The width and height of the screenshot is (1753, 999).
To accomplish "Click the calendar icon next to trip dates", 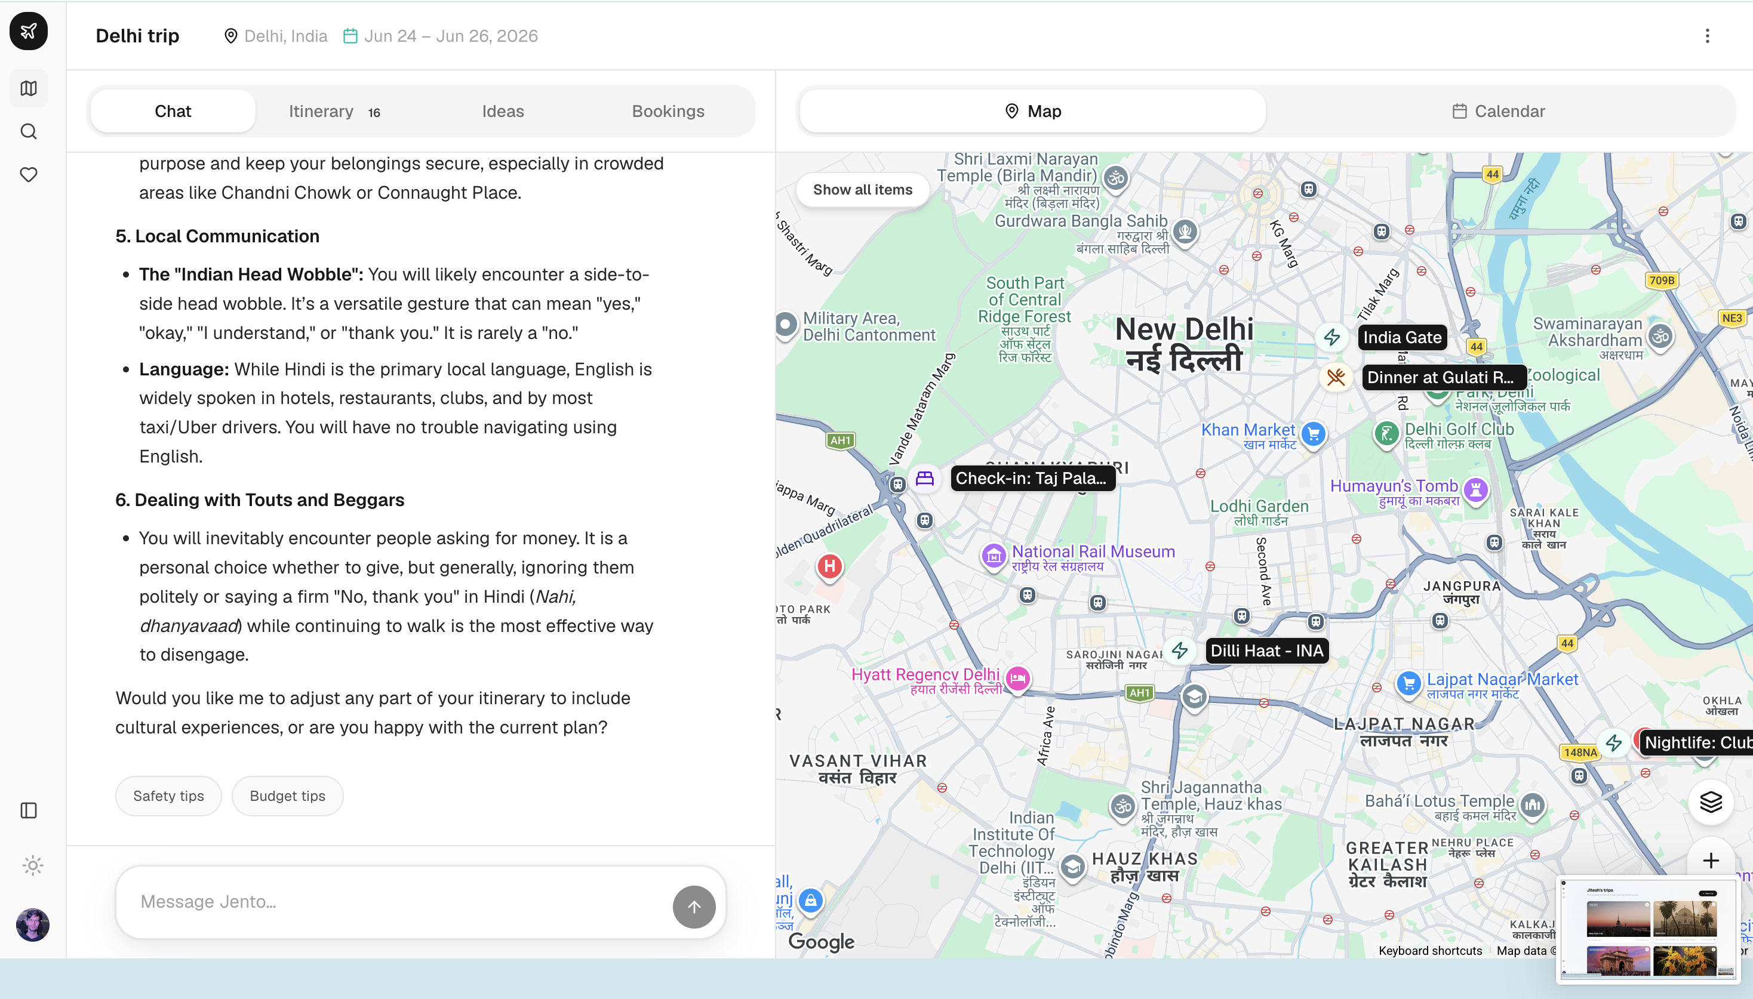I will [350, 36].
